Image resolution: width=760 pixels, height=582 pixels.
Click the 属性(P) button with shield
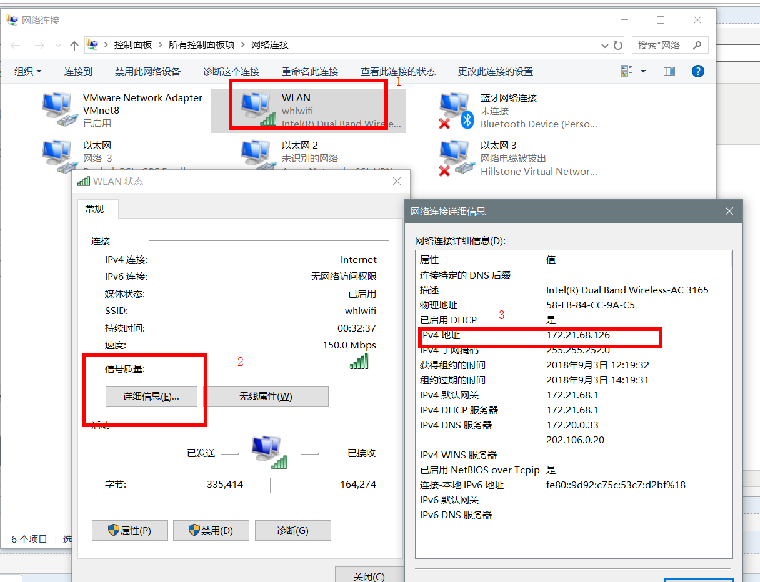tap(130, 531)
